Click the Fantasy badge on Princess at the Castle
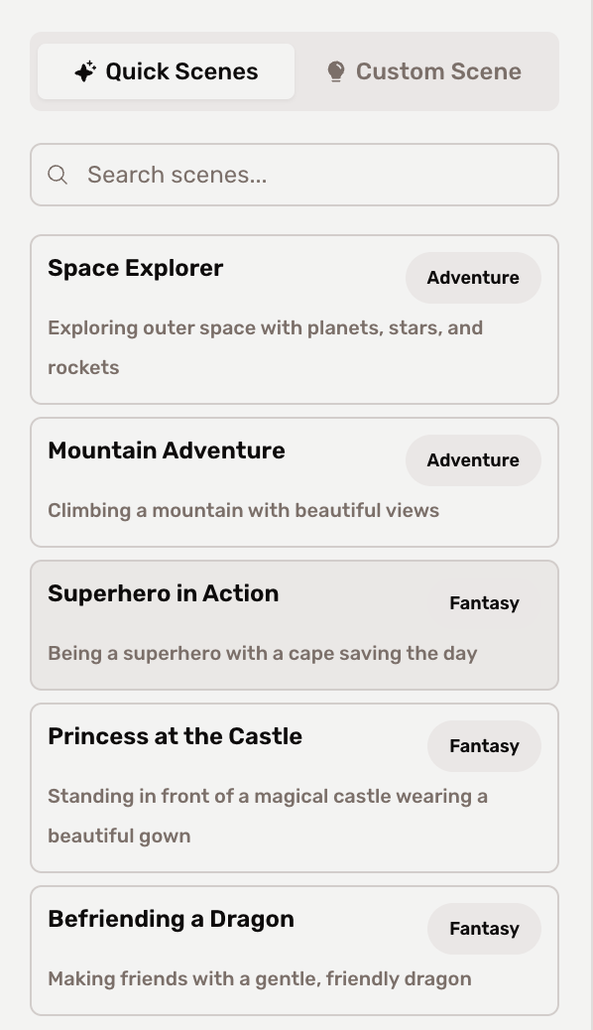593x1030 pixels. 484,745
